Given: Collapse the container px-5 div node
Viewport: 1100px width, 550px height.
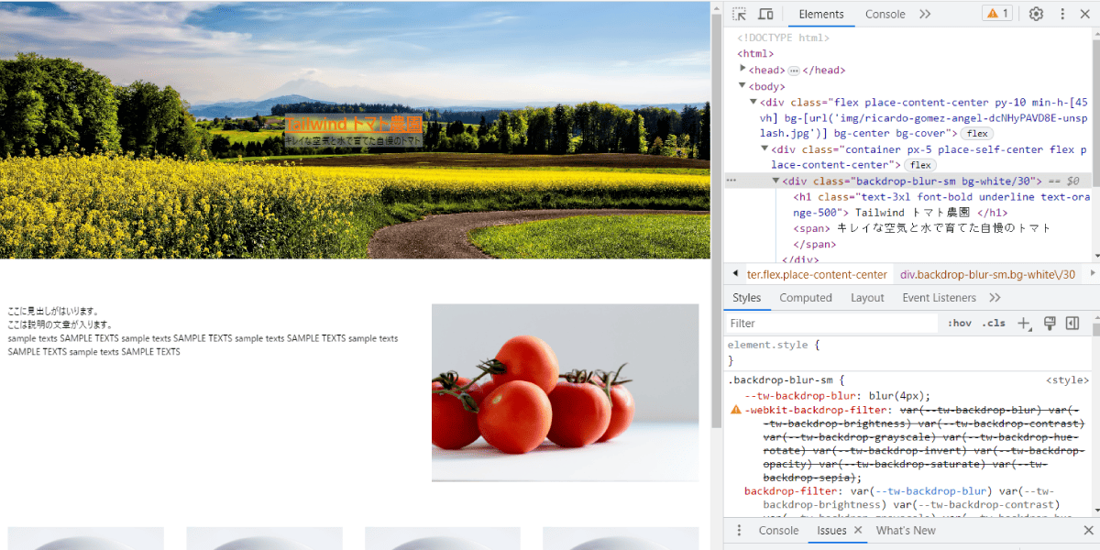Looking at the screenshot, I should click(x=765, y=148).
